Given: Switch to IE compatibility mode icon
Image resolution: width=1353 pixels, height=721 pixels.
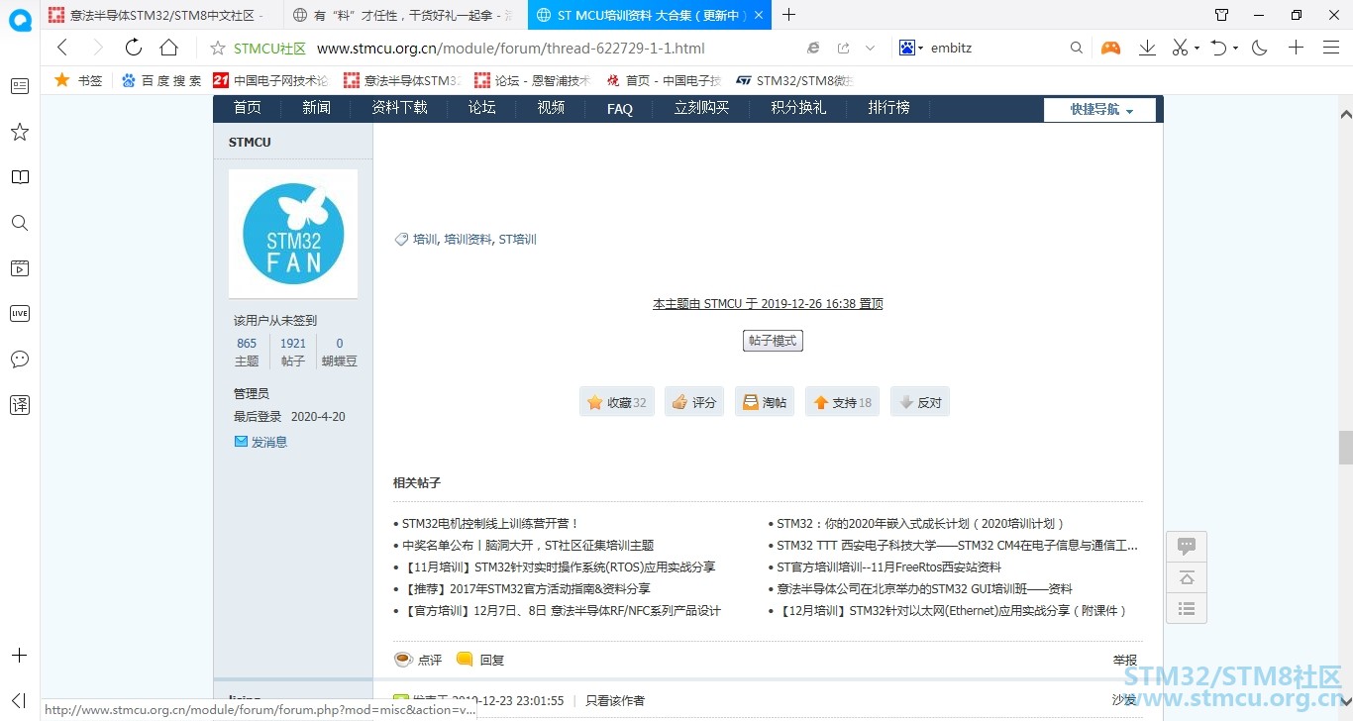Looking at the screenshot, I should click(x=813, y=48).
